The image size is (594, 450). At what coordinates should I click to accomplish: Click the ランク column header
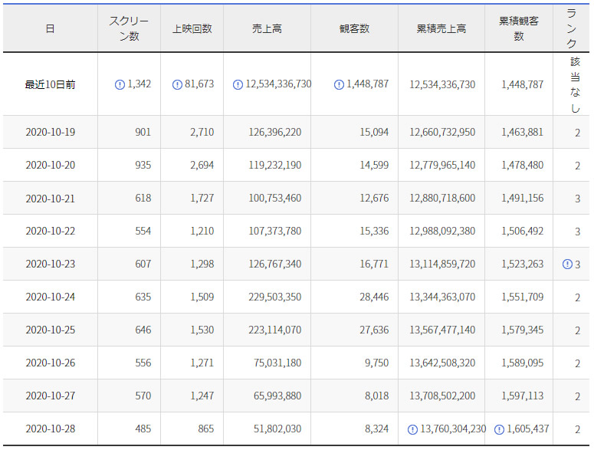tap(572, 28)
